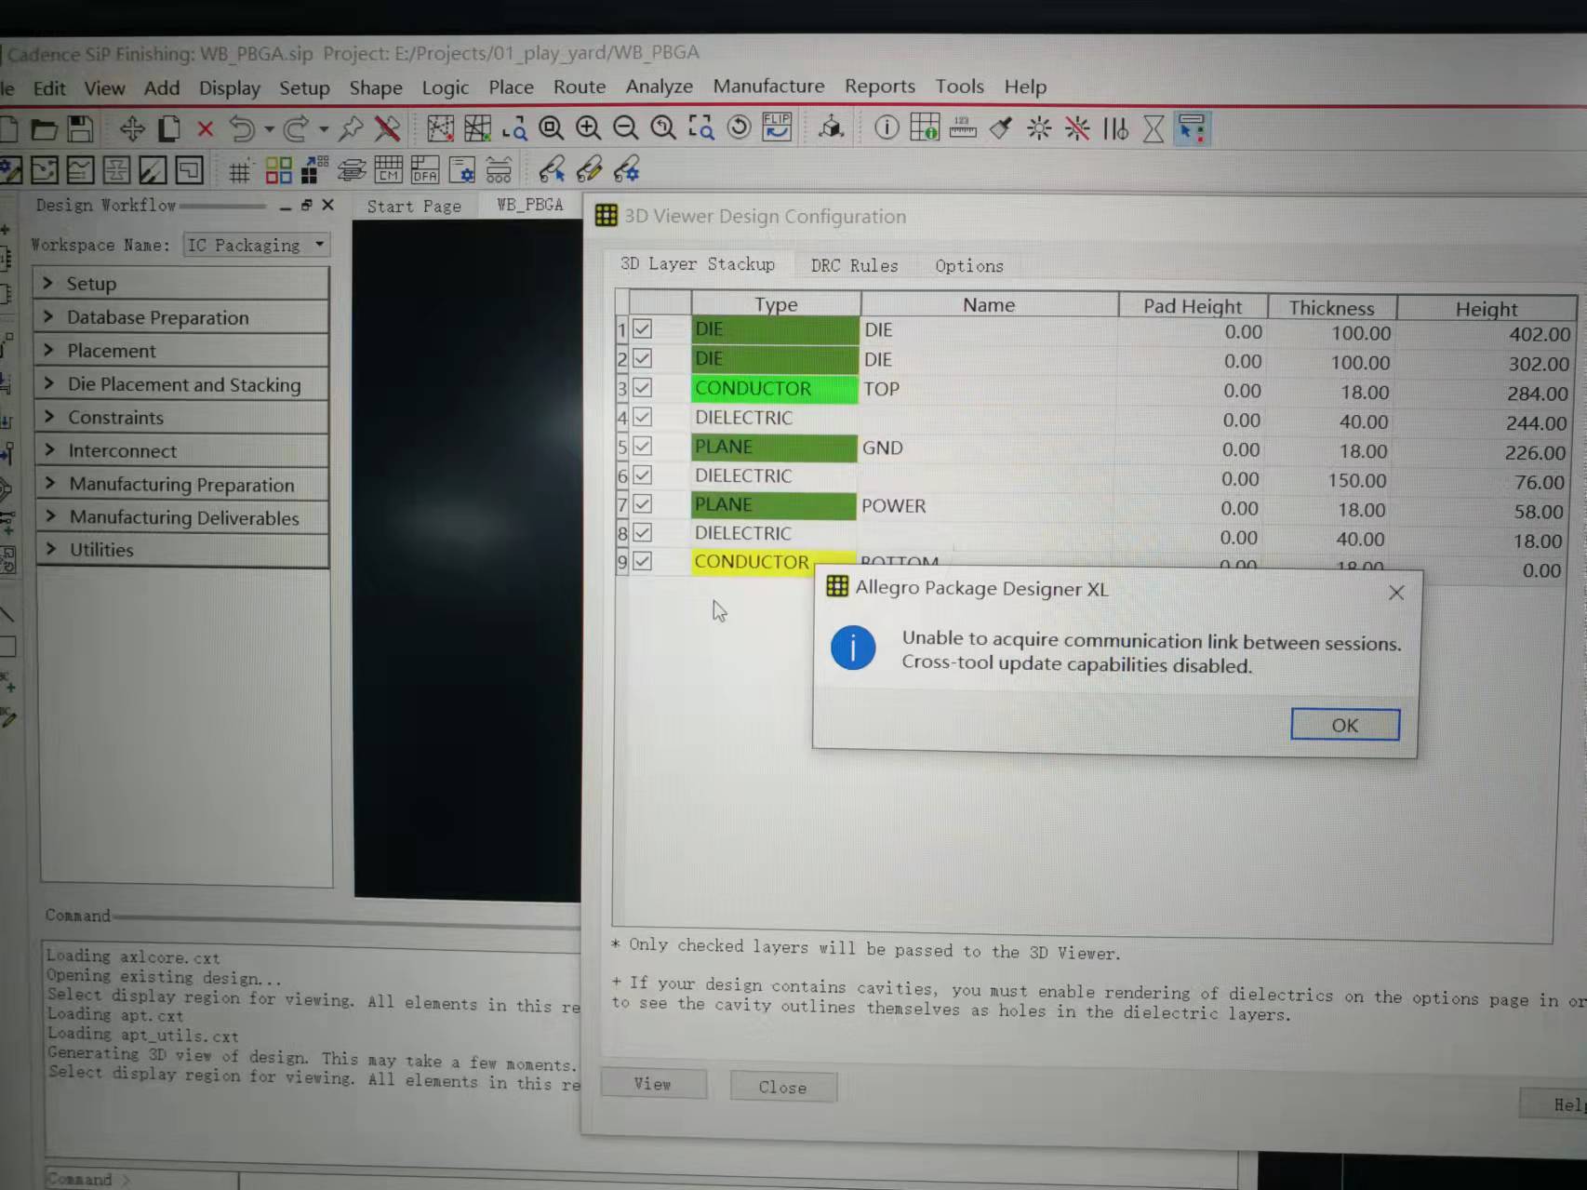Click the Dehighlight crossed sun icon
Screen dimensions: 1587x1190
point(1077,127)
